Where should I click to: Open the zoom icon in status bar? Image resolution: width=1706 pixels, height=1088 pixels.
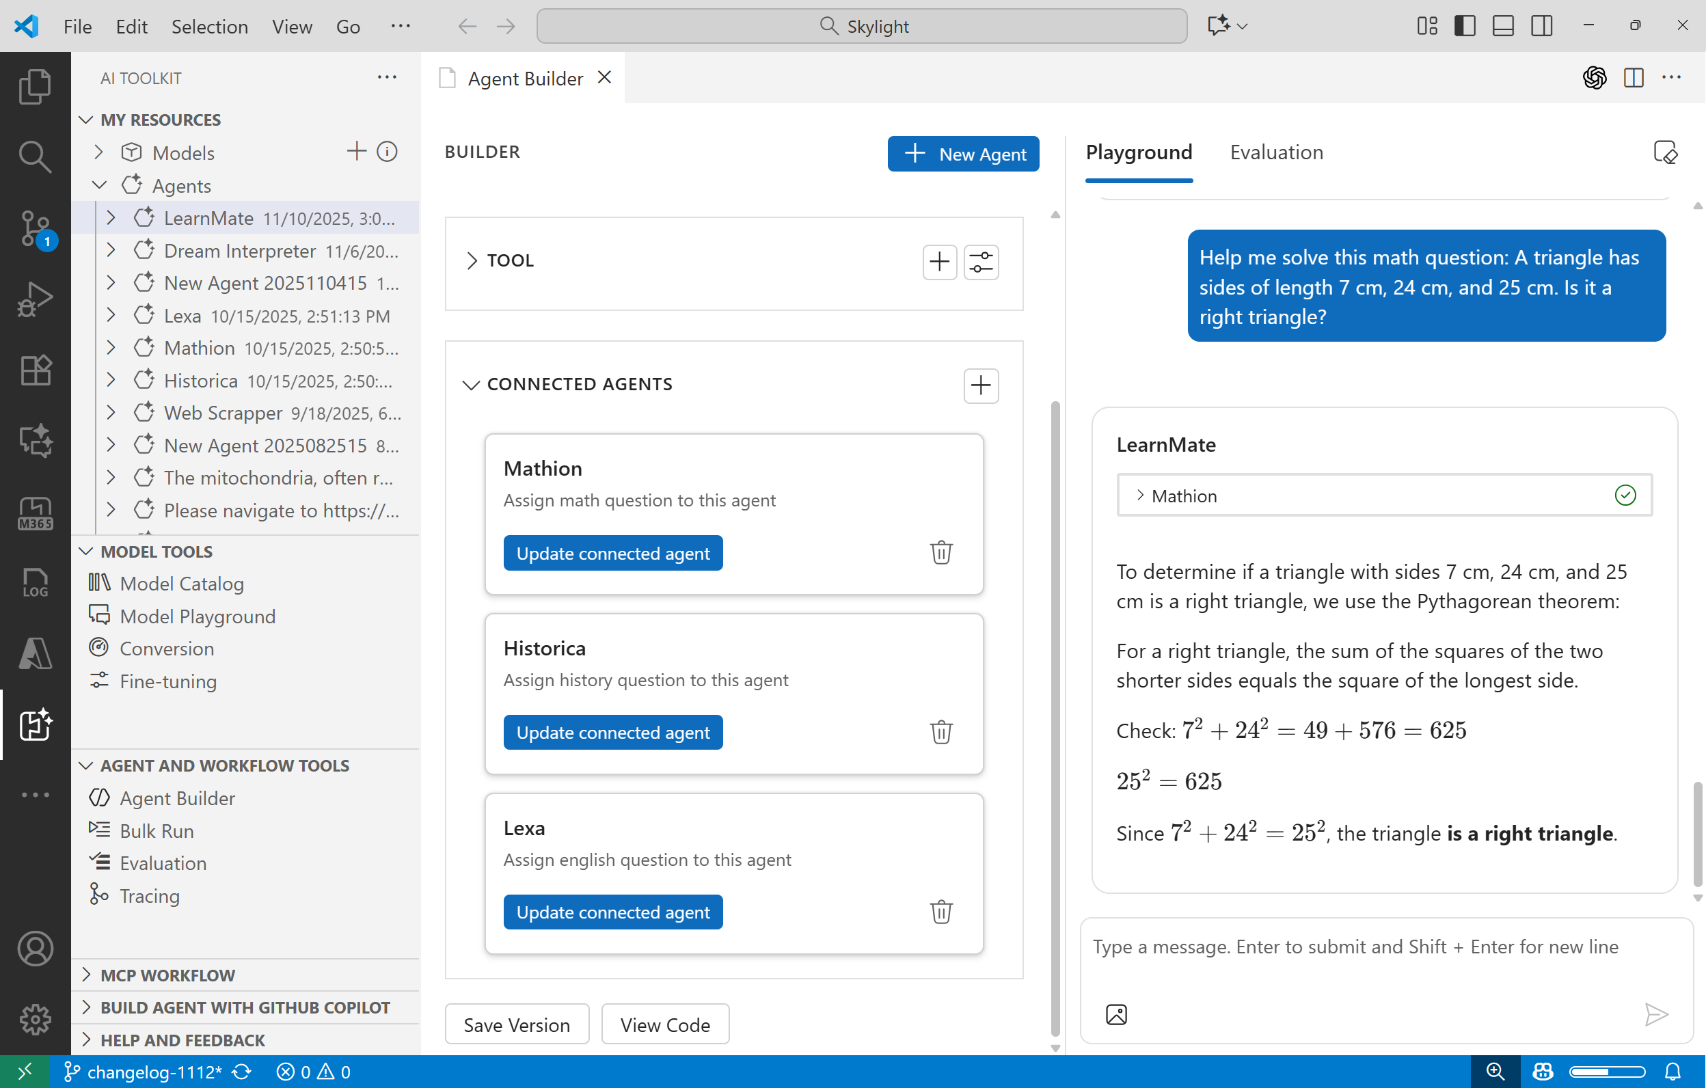coord(1495,1071)
